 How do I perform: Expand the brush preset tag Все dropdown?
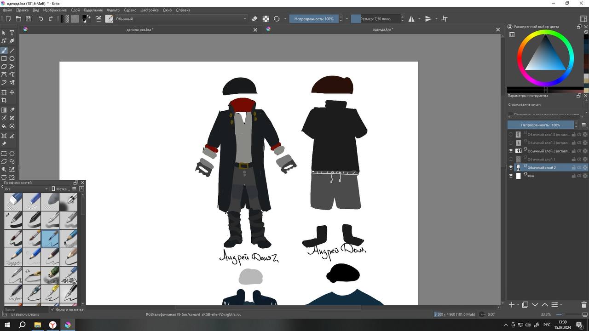(26, 189)
